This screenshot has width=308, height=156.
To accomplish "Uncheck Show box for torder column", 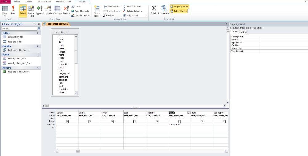I will click(67, 121).
